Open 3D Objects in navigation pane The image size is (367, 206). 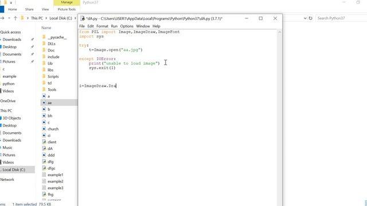click(x=11, y=118)
